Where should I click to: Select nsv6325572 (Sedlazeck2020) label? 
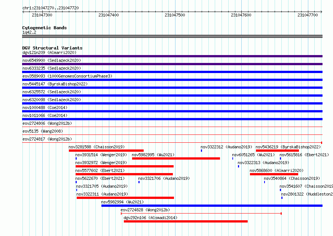(52, 92)
